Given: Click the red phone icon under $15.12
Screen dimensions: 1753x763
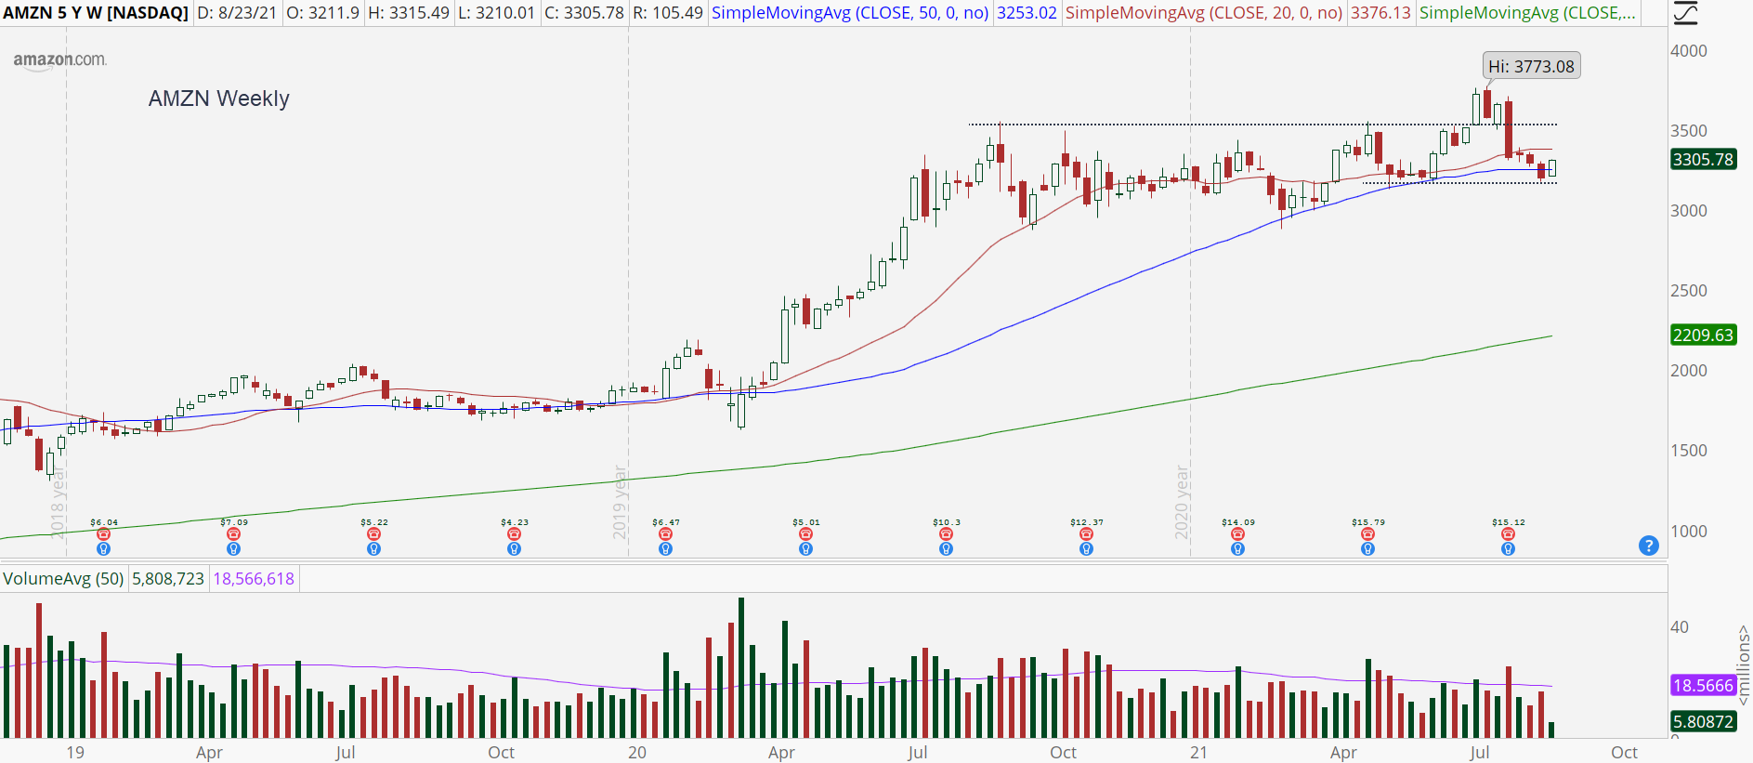Looking at the screenshot, I should [x=1509, y=534].
